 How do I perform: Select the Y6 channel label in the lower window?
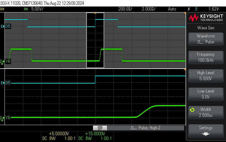pos(8,117)
